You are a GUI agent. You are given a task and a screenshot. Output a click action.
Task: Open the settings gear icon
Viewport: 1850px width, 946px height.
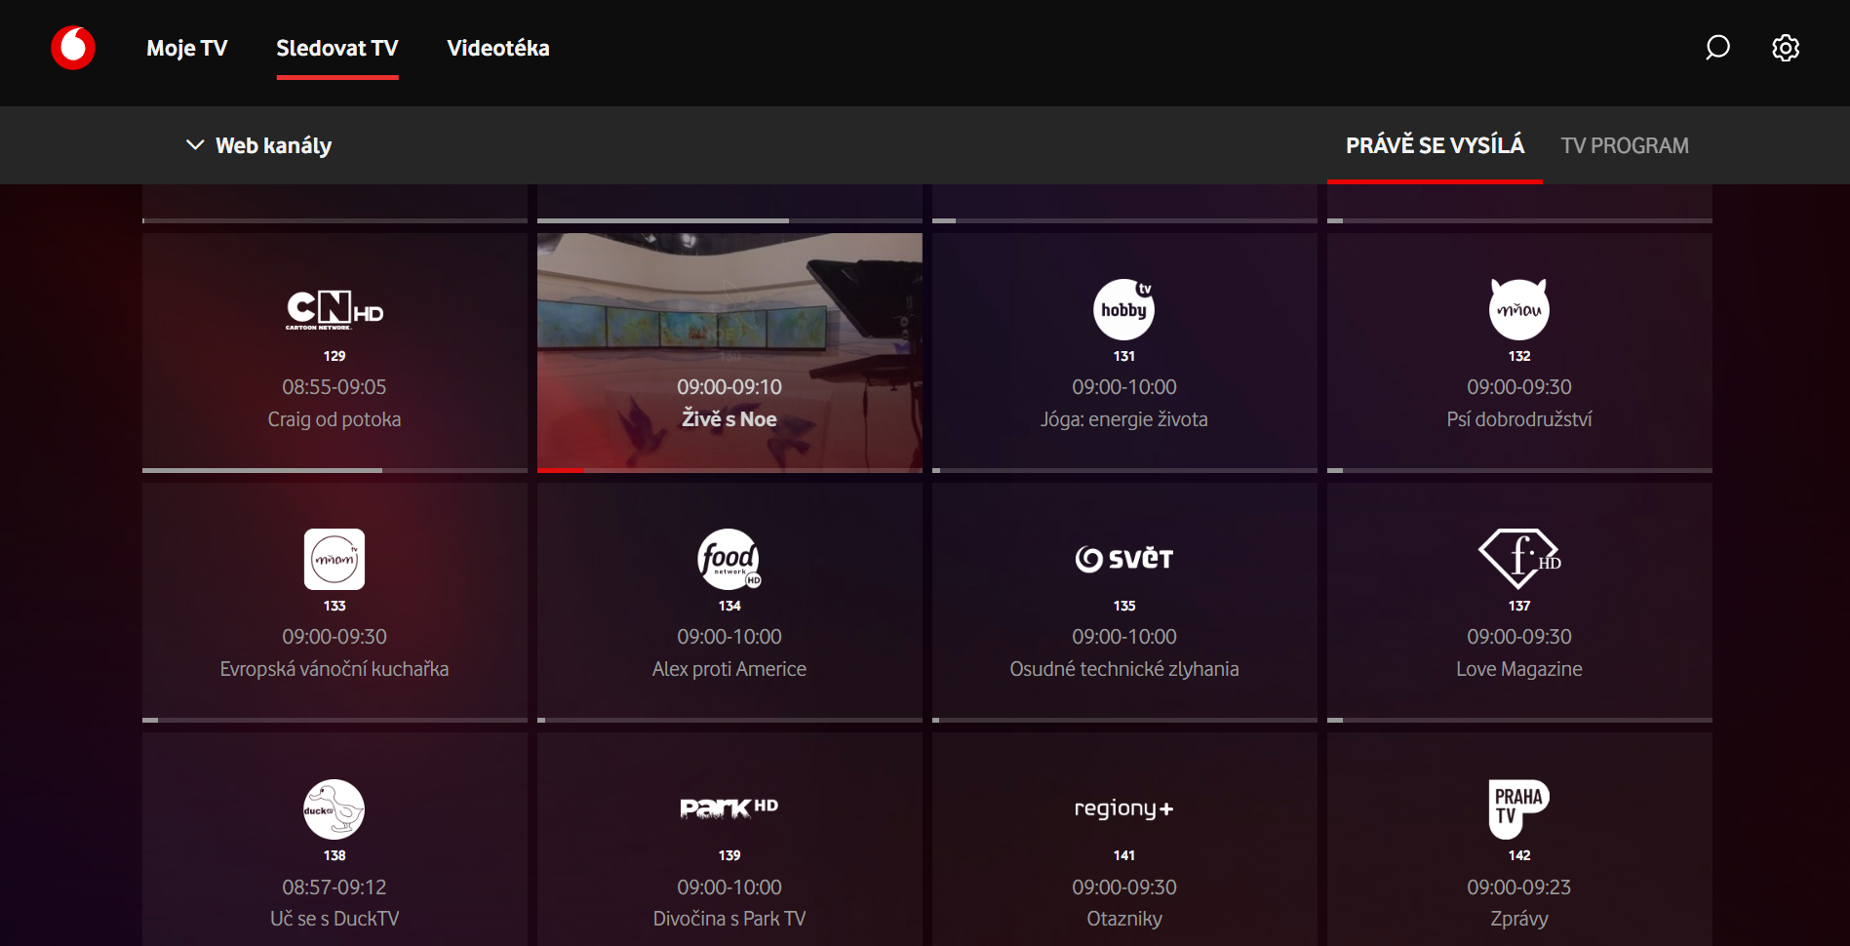(x=1785, y=48)
